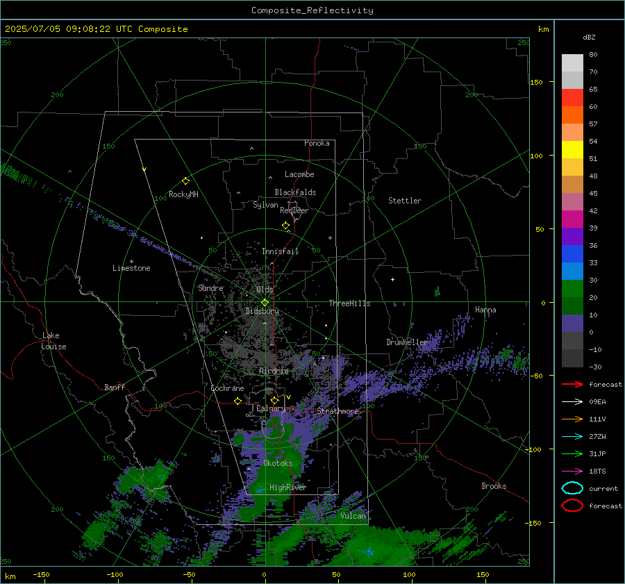This screenshot has width=625, height=584.
Task: Click the Blackfalds town label
Action: 295,192
